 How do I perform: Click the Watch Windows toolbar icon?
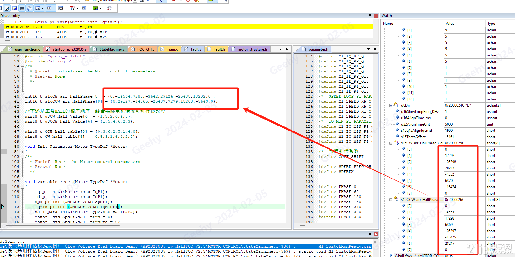(x=38, y=8)
